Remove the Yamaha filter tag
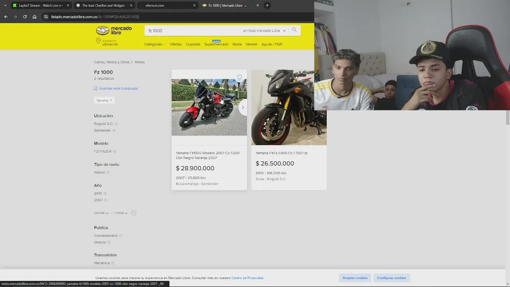This screenshot has width=510, height=287. pyautogui.click(x=111, y=100)
